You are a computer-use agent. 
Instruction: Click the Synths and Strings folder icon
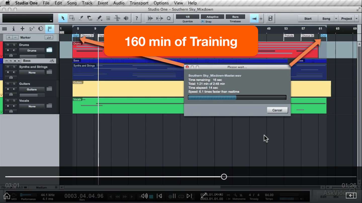pos(49,72)
